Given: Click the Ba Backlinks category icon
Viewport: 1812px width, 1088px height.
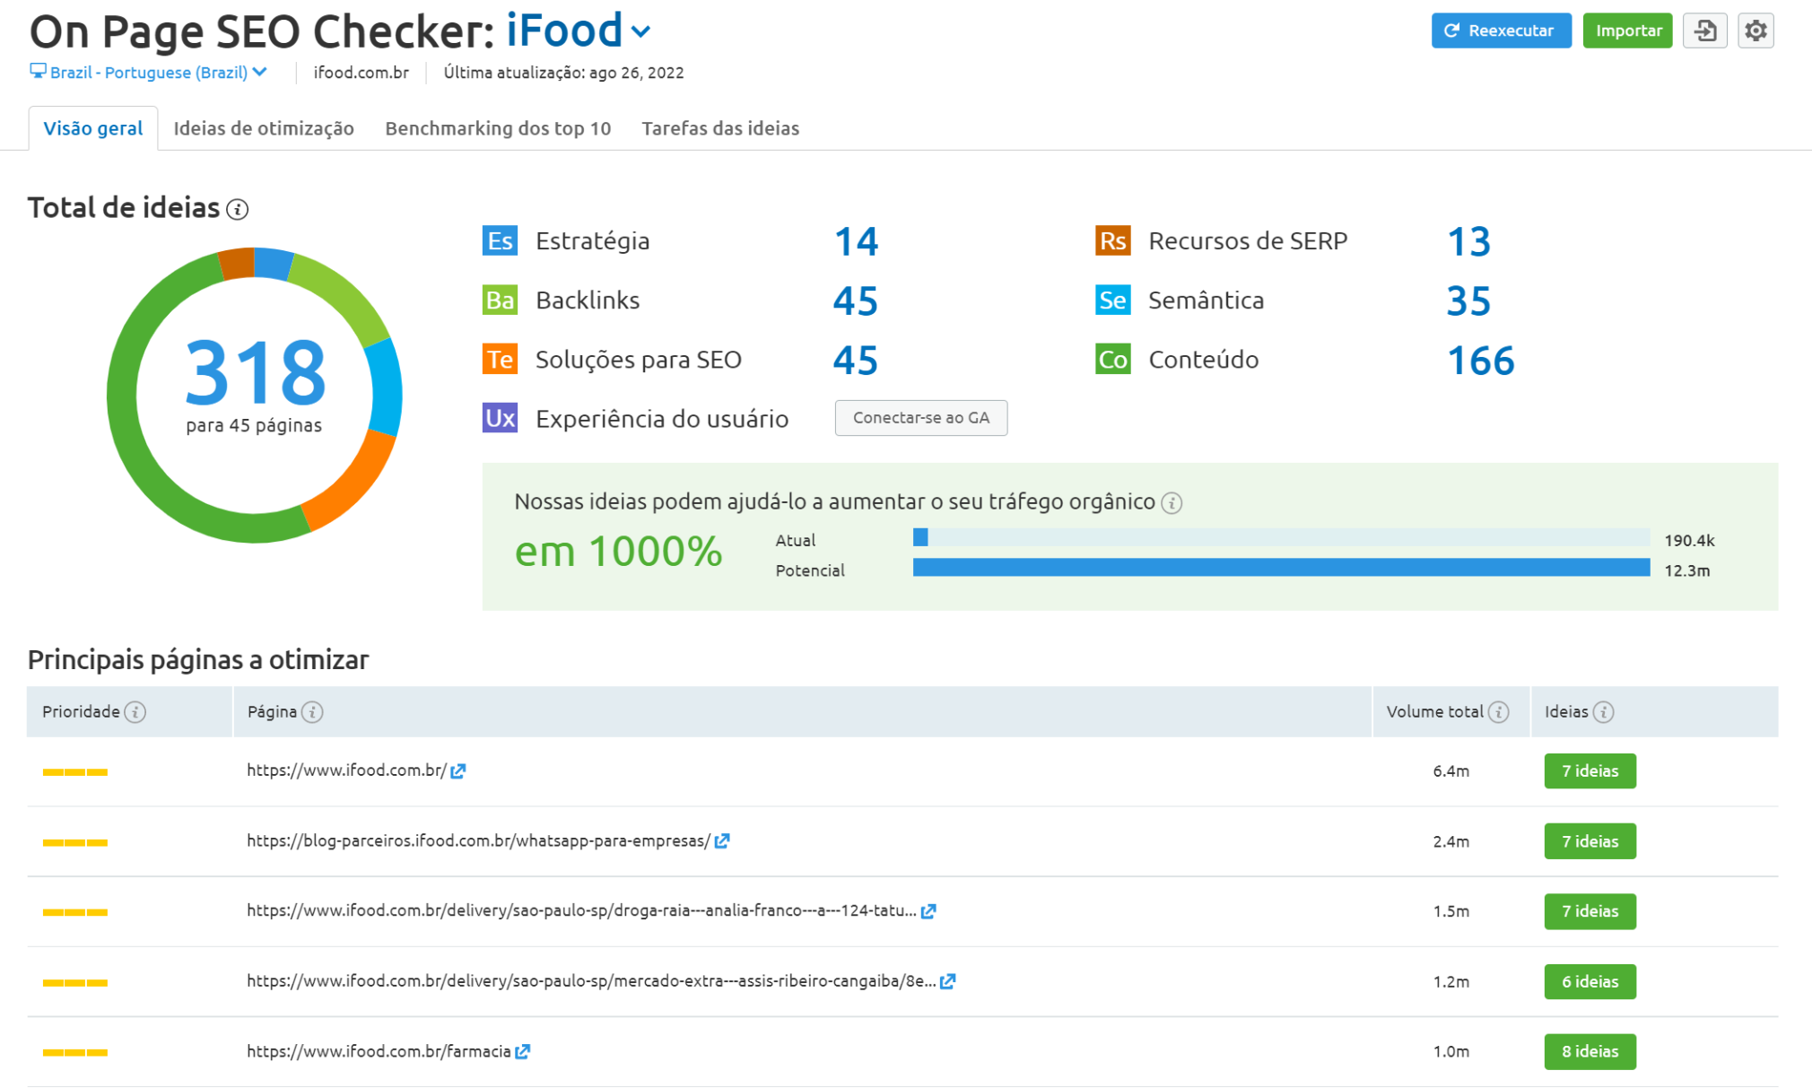Looking at the screenshot, I should (x=499, y=300).
